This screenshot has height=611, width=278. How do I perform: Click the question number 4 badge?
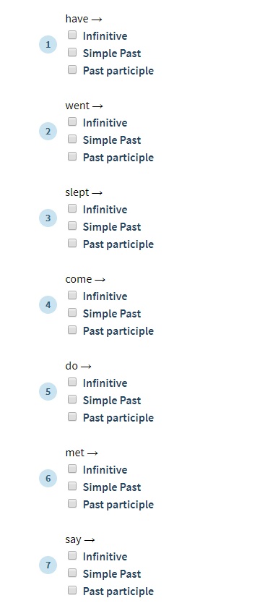tap(48, 304)
